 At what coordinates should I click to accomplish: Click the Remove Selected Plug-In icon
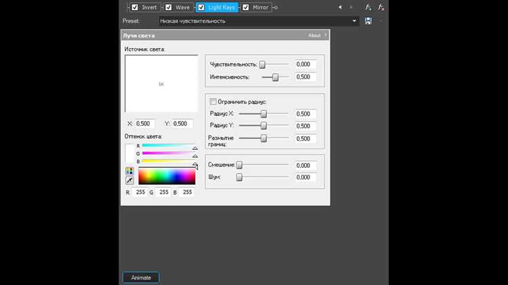[381, 7]
